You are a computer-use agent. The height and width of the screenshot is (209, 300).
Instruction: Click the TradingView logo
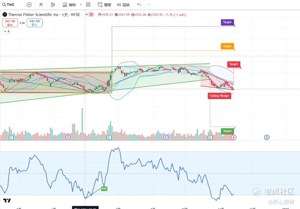[x=7, y=201]
